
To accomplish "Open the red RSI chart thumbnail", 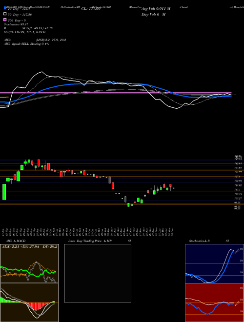I will [214, 302].
